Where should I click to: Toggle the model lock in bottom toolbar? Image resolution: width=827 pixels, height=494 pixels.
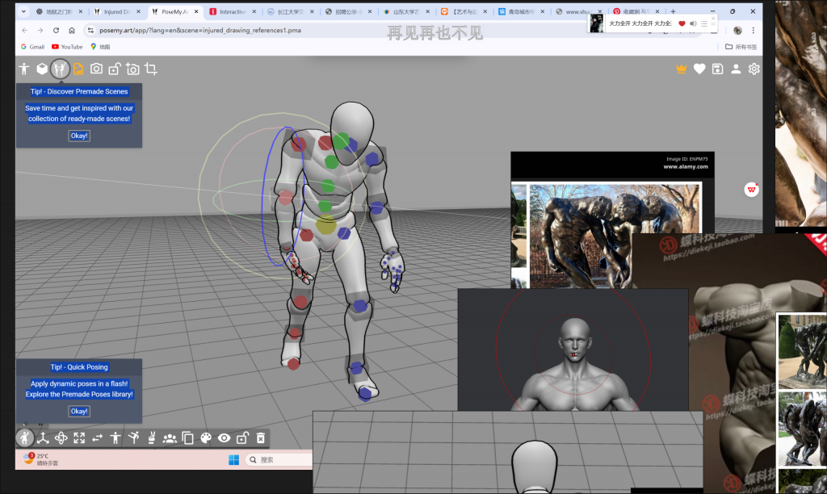coord(242,437)
